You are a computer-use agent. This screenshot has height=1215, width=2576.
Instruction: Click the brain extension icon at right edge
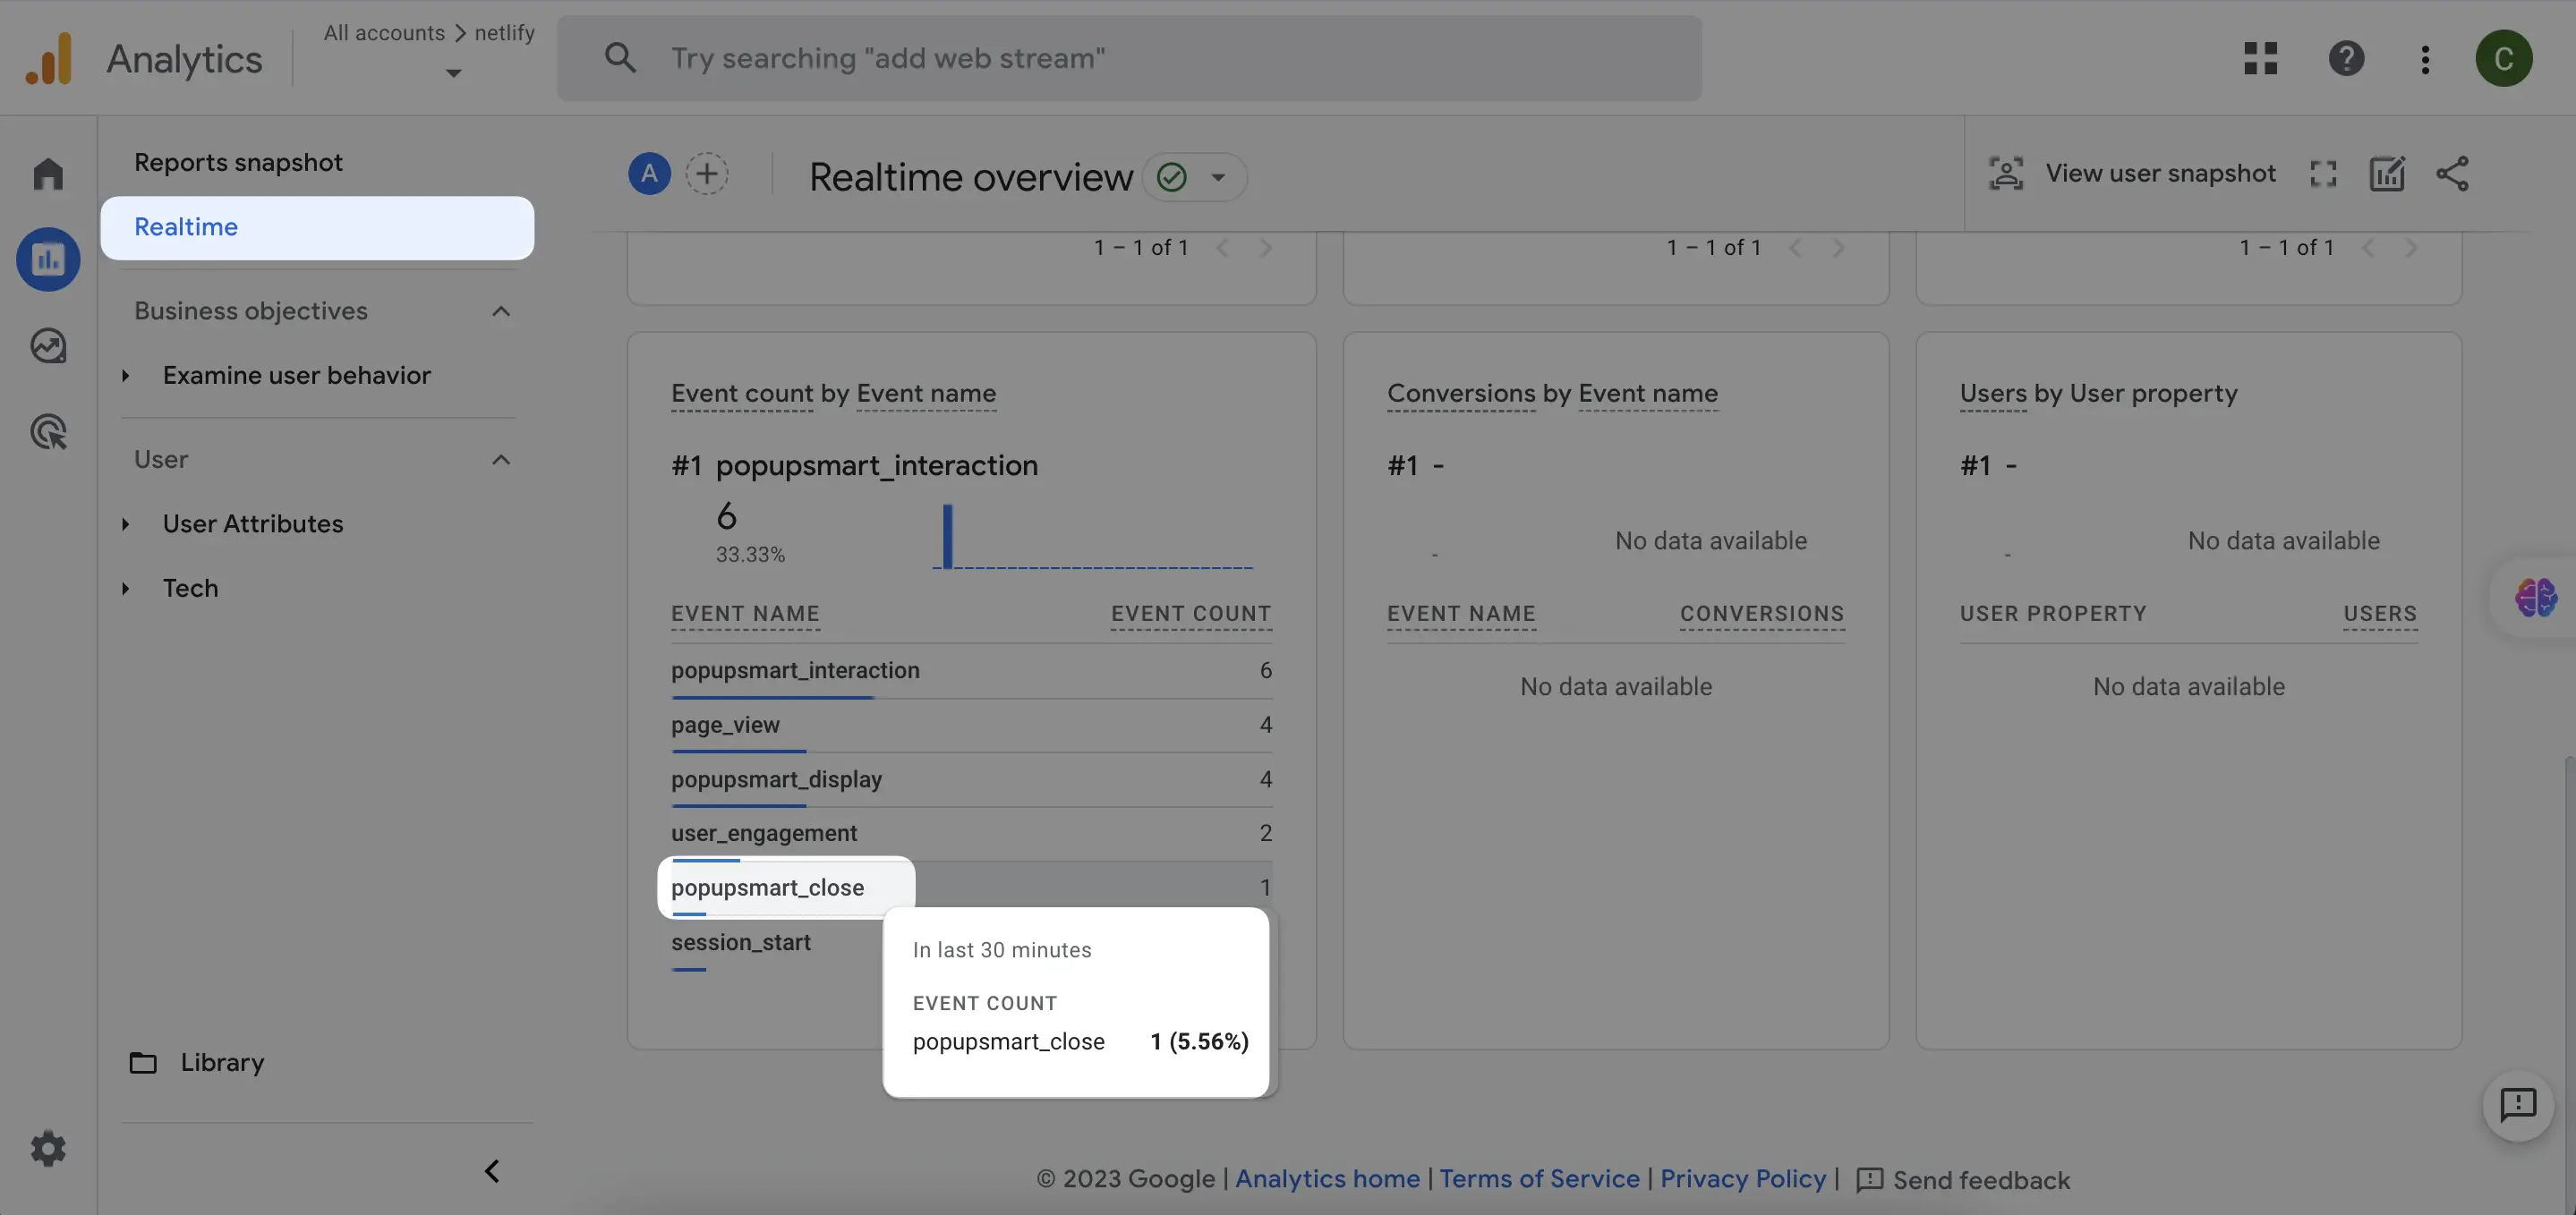pos(2535,598)
